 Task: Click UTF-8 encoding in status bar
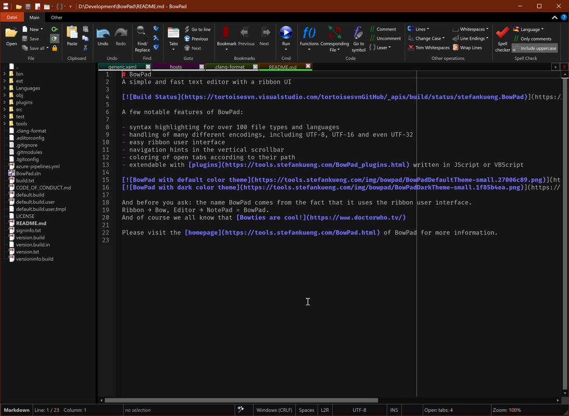[359, 410]
